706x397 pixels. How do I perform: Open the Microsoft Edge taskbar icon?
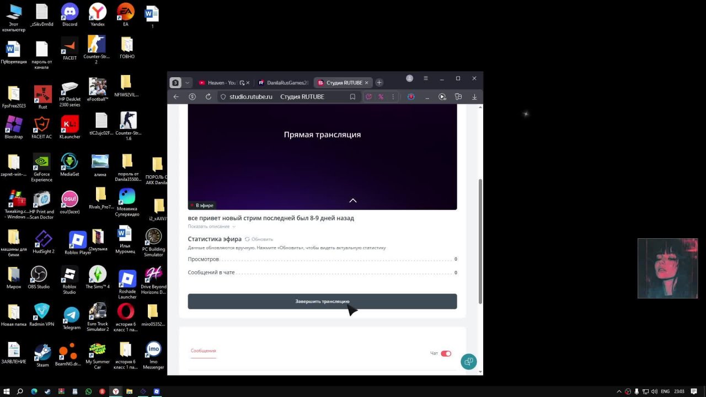tap(34, 391)
